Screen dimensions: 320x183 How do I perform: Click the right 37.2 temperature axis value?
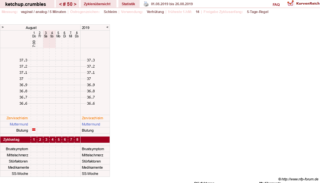[x=91, y=67]
